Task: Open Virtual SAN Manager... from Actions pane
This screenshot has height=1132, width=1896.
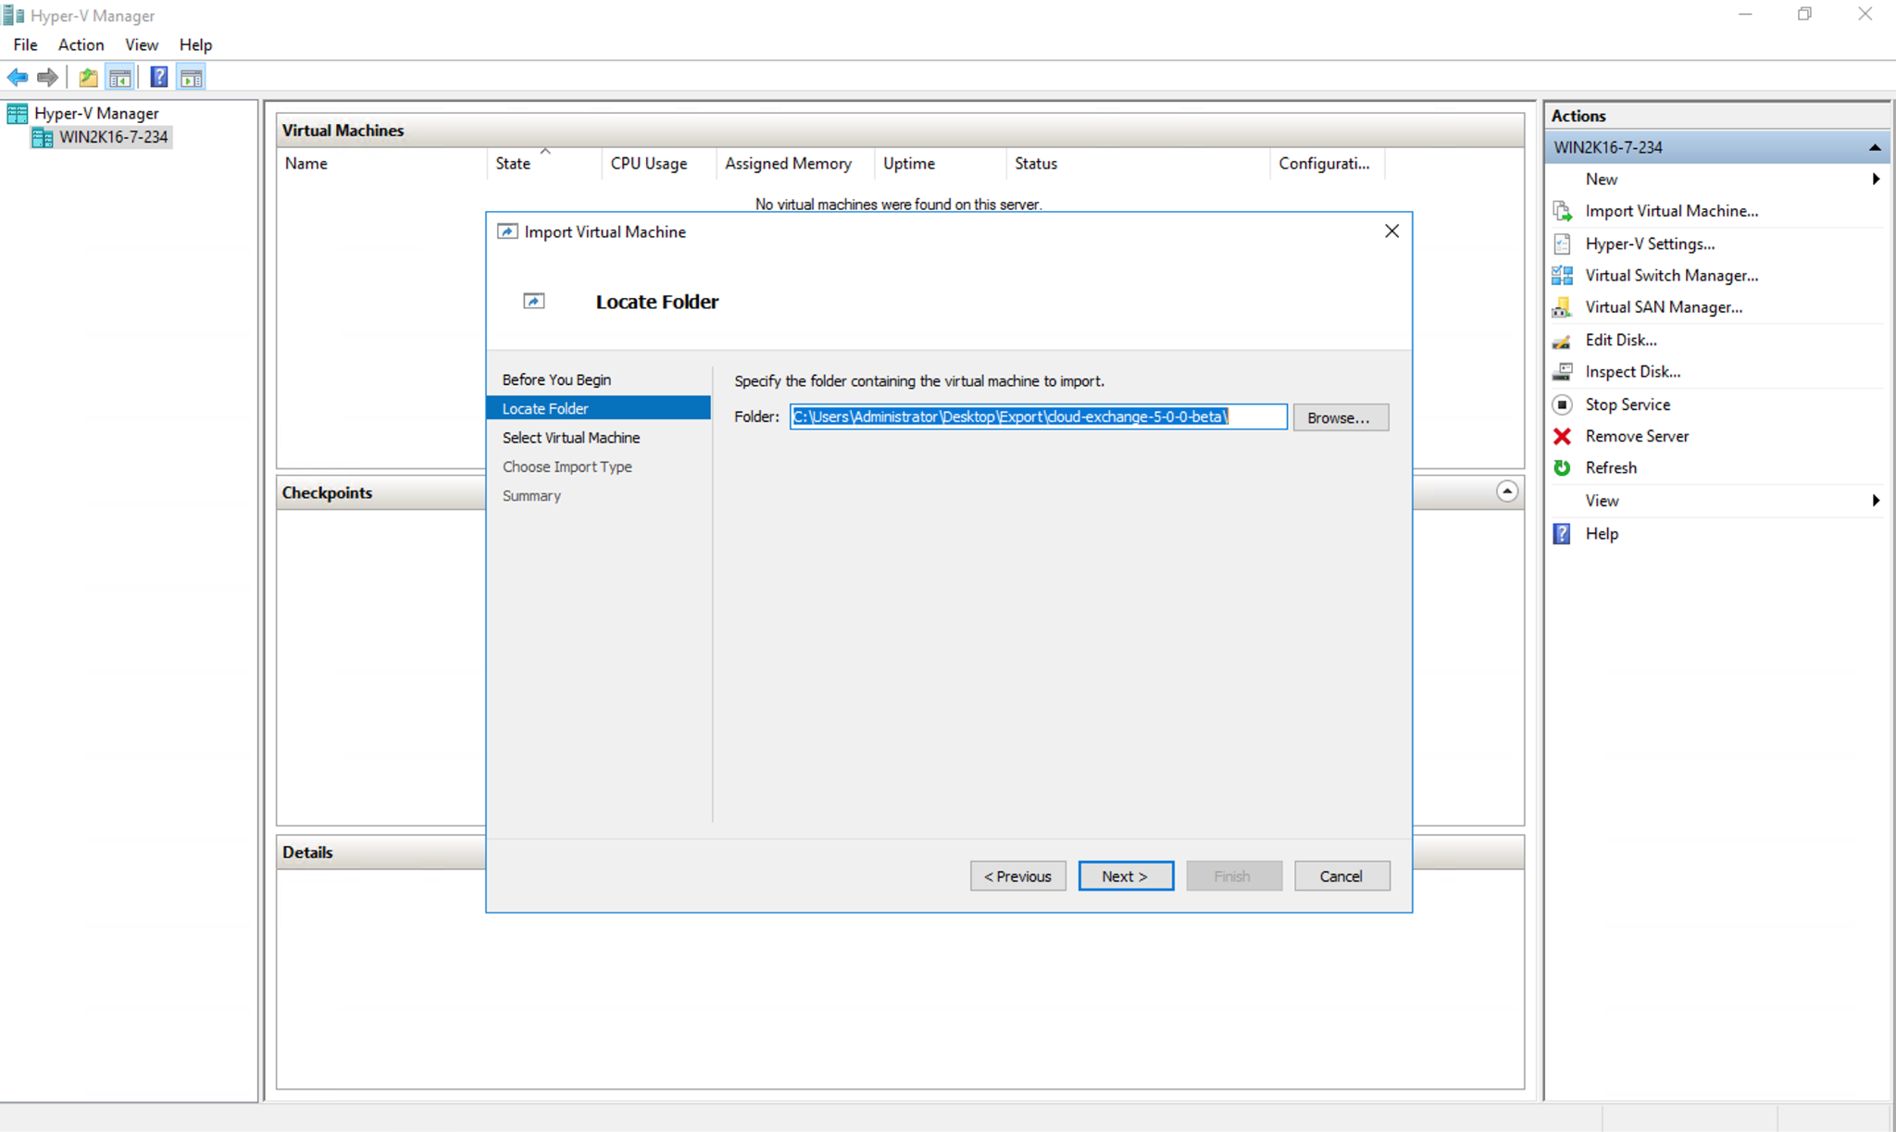Action: (1664, 307)
